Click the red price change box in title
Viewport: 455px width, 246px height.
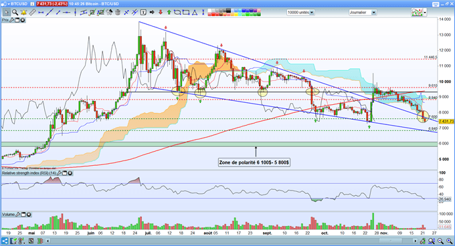[52, 4]
